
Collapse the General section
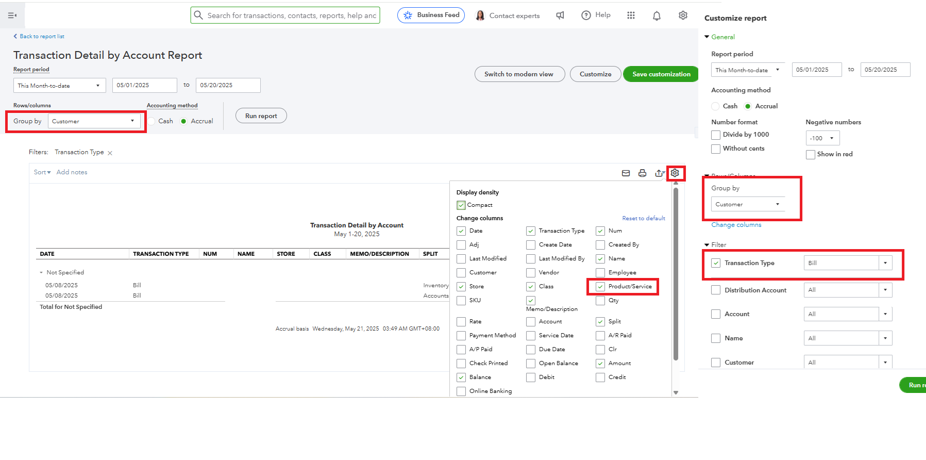[707, 37]
